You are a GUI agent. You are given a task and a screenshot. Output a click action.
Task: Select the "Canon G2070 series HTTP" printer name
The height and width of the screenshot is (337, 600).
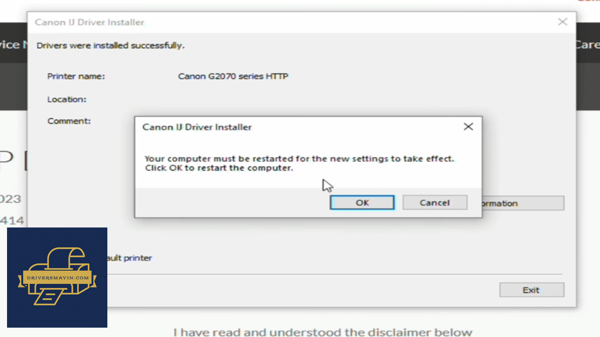[x=233, y=76]
